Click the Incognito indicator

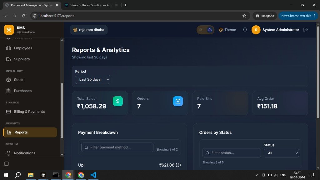point(265,16)
